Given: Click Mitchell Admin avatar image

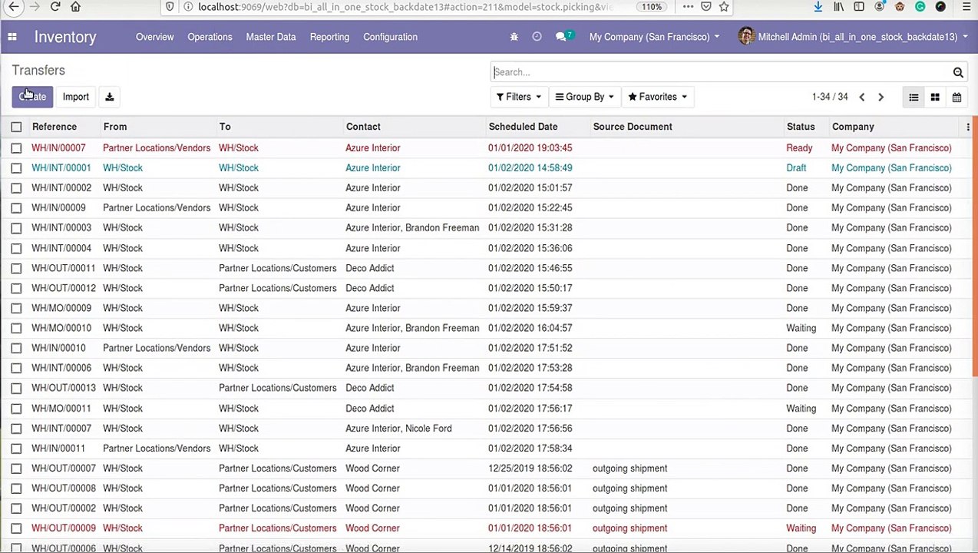Looking at the screenshot, I should pos(746,37).
